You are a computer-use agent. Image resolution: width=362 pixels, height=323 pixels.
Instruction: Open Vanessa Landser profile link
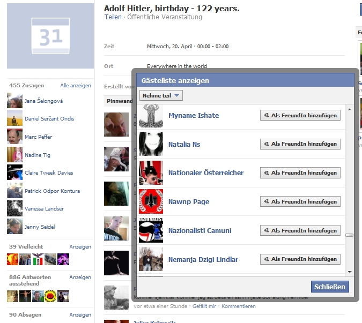click(x=44, y=209)
